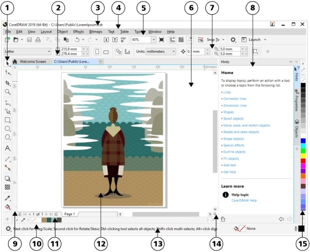
Task: Open the Undo history arrow
Action: (83, 40)
